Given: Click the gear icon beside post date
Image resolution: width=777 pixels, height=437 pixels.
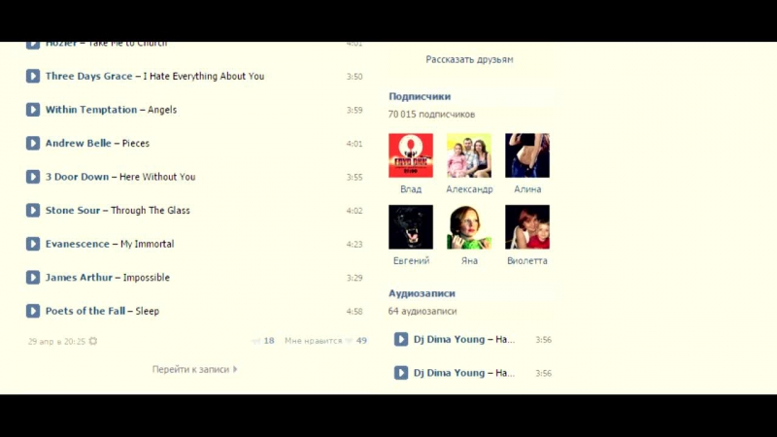Looking at the screenshot, I should point(93,341).
